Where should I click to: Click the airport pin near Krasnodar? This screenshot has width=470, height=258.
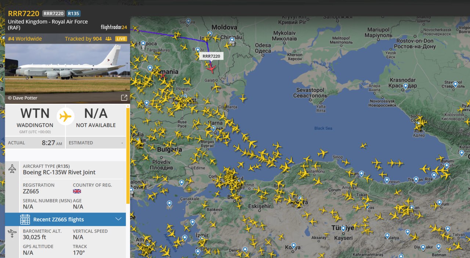pos(405,86)
